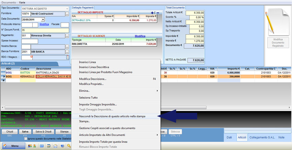Expand the 'Elimina..' submenu
The height and width of the screenshot is (150, 292).
pyautogui.click(x=116, y=91)
